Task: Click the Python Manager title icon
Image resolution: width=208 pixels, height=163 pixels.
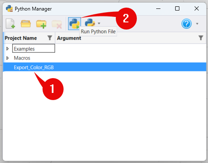Action: [x=9, y=9]
